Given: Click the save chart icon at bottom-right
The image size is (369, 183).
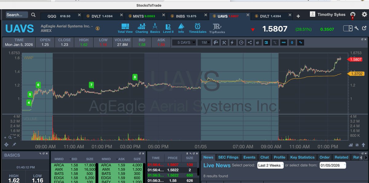Looking at the screenshot, I should (357, 145).
